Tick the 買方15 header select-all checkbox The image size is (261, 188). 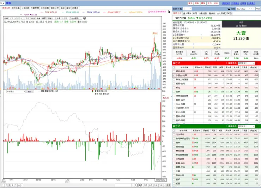(x=174, y=67)
